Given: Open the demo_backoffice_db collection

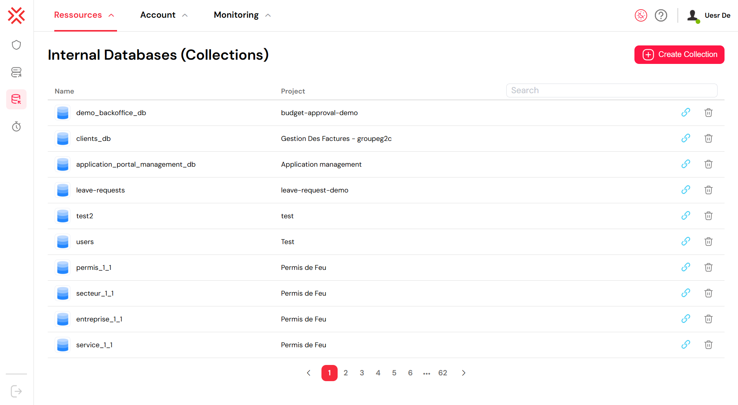Looking at the screenshot, I should [x=111, y=112].
